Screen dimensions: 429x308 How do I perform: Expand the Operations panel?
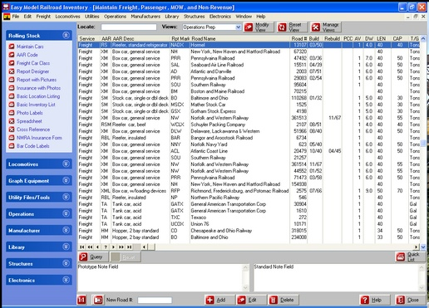(x=66, y=213)
